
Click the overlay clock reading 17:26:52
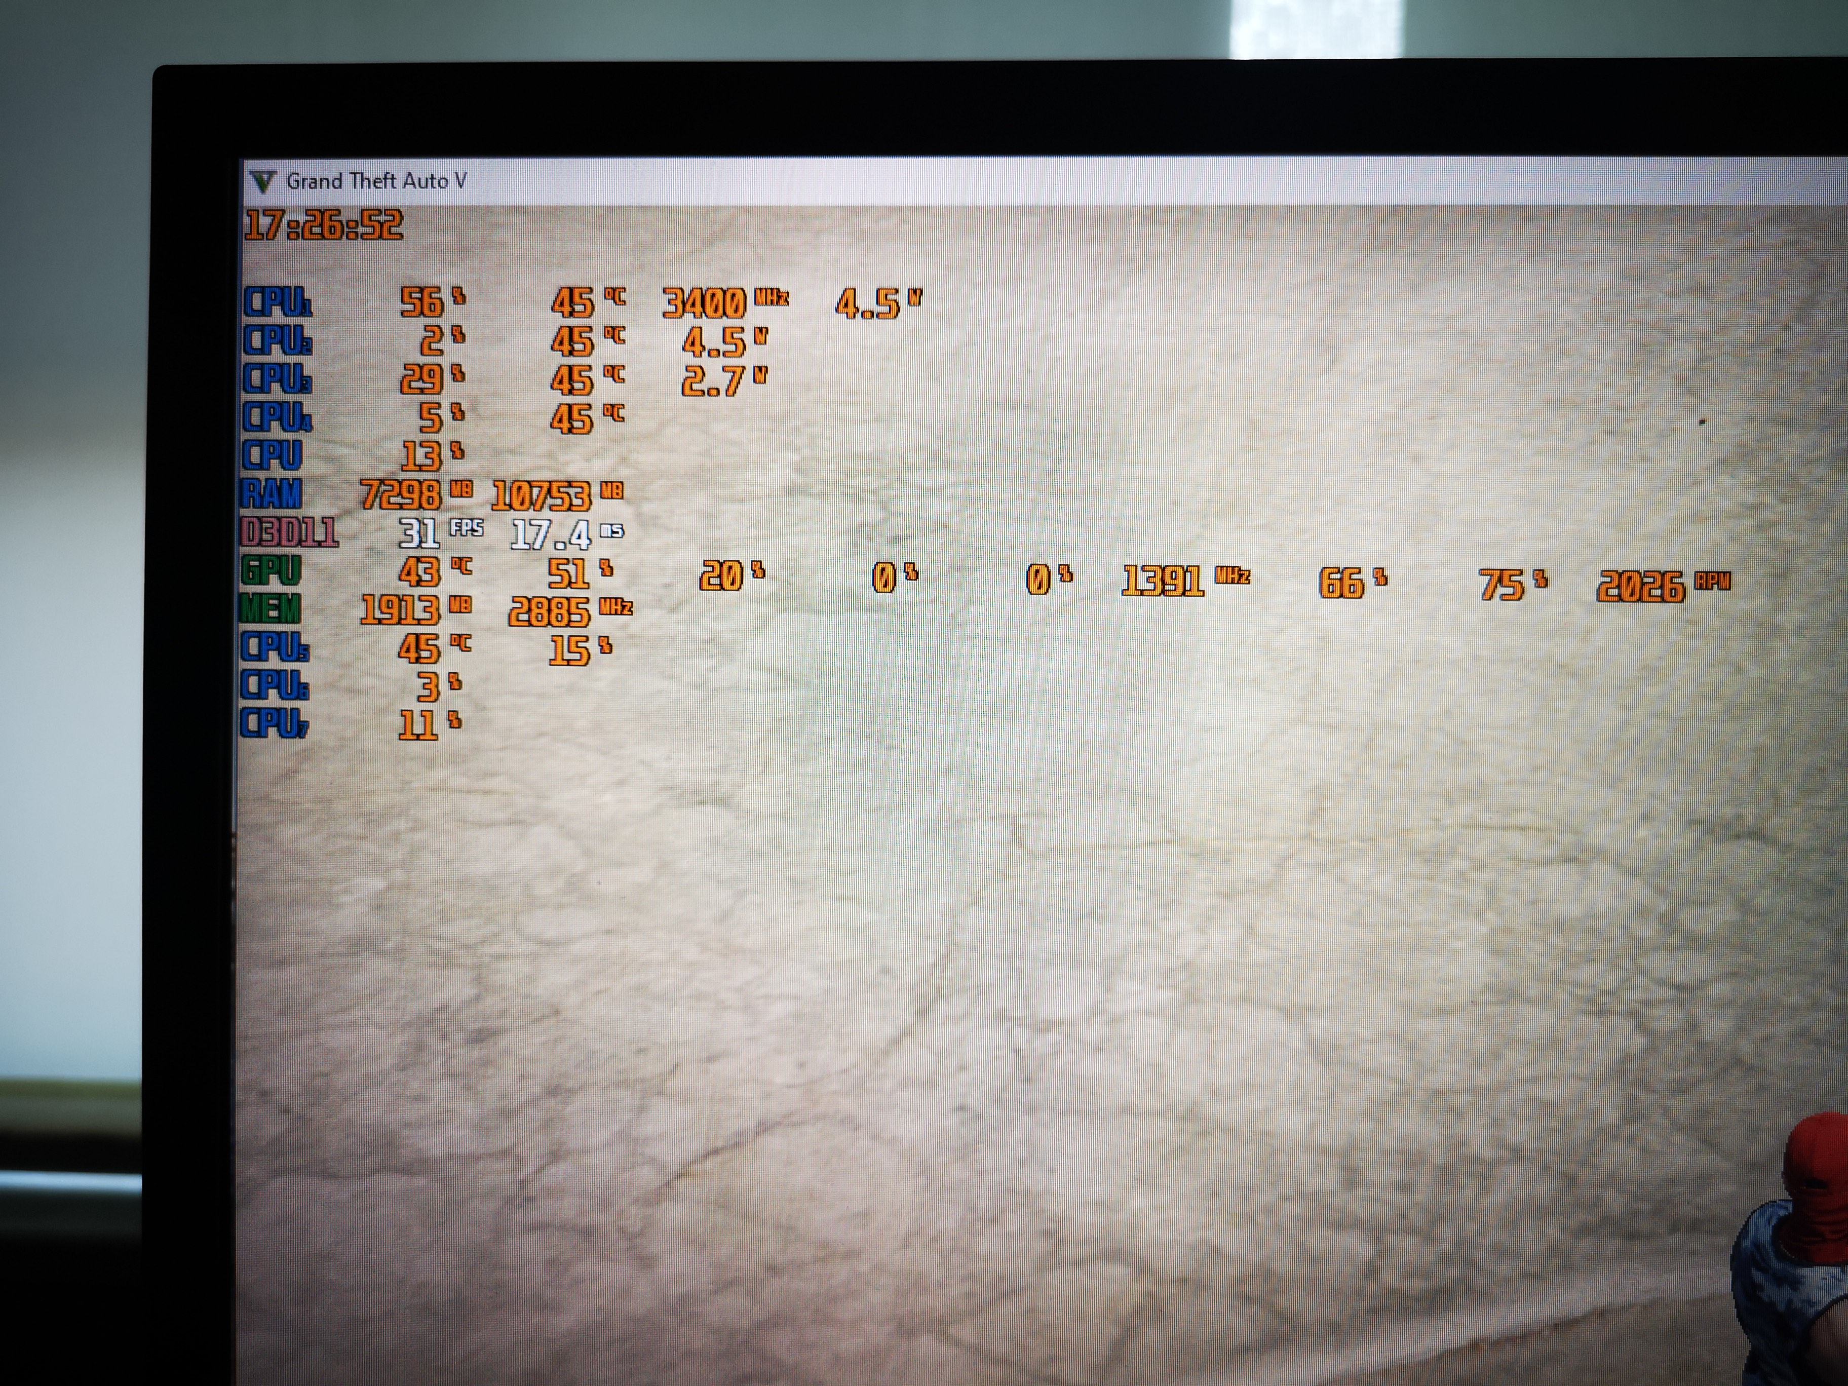coord(323,225)
